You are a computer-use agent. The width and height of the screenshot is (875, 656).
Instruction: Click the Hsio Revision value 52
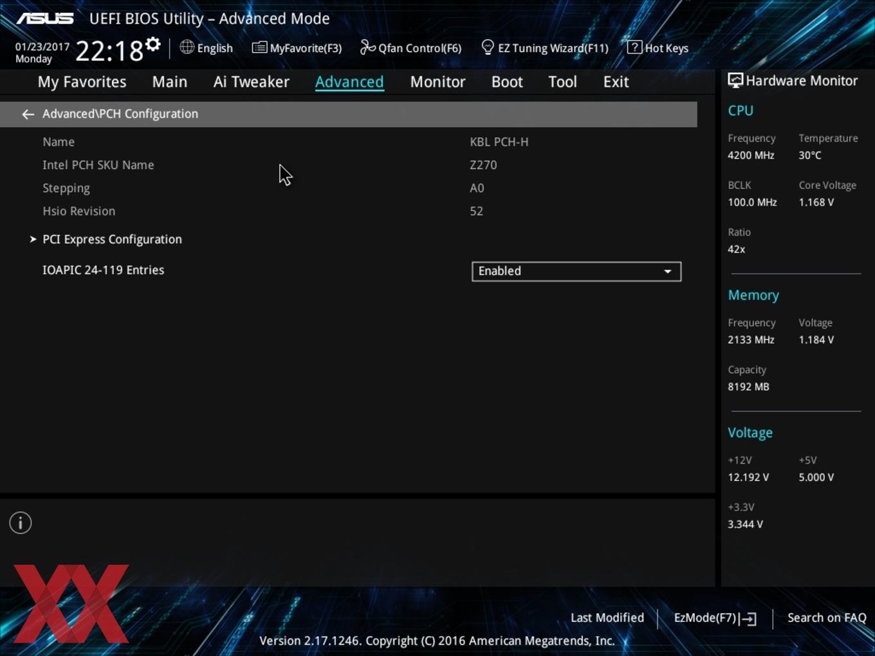click(x=476, y=211)
